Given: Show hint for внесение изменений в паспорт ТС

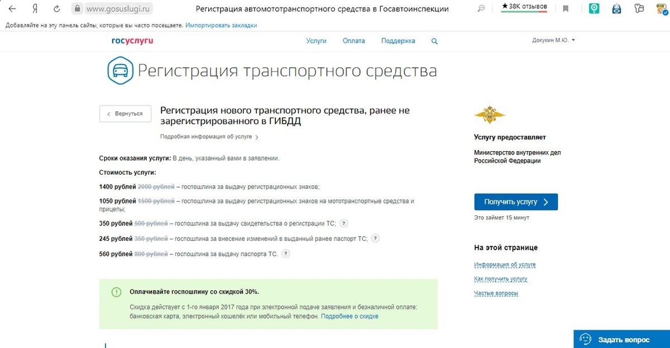Looking at the screenshot, I should click(375, 239).
